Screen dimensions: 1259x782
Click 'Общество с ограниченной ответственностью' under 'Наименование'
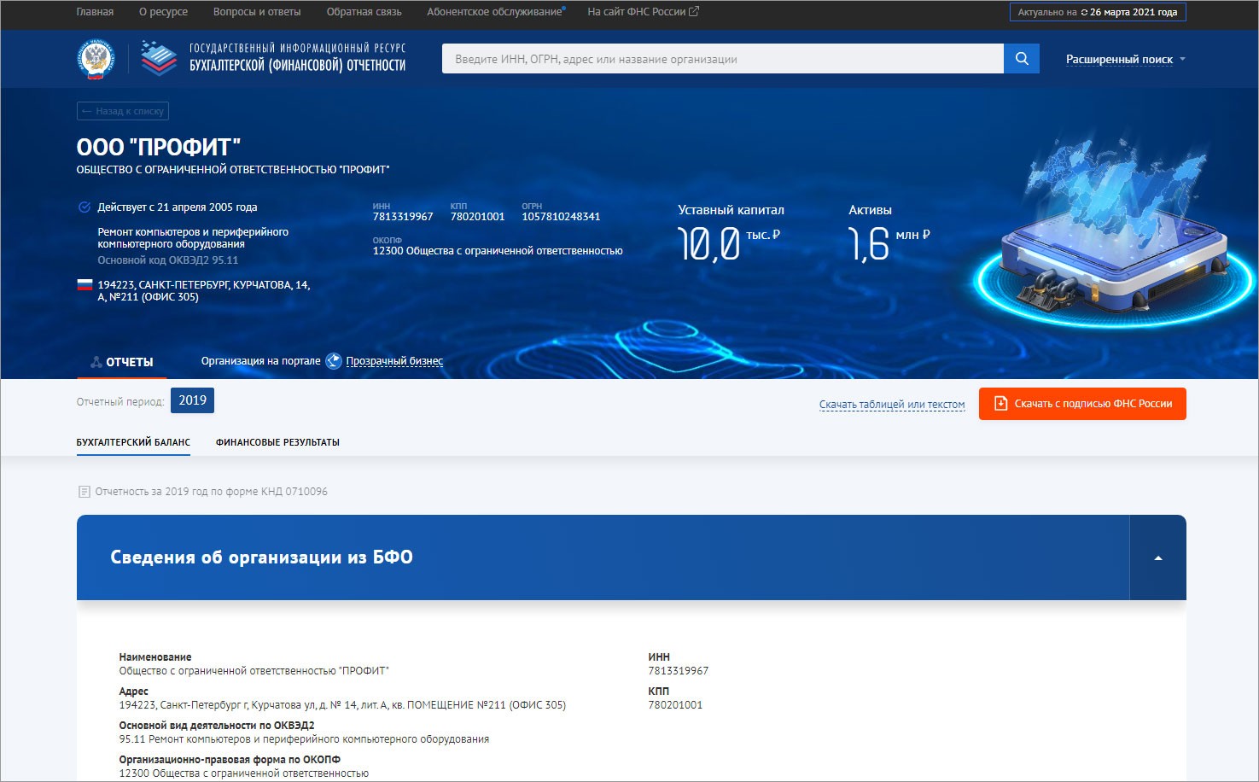(x=254, y=671)
